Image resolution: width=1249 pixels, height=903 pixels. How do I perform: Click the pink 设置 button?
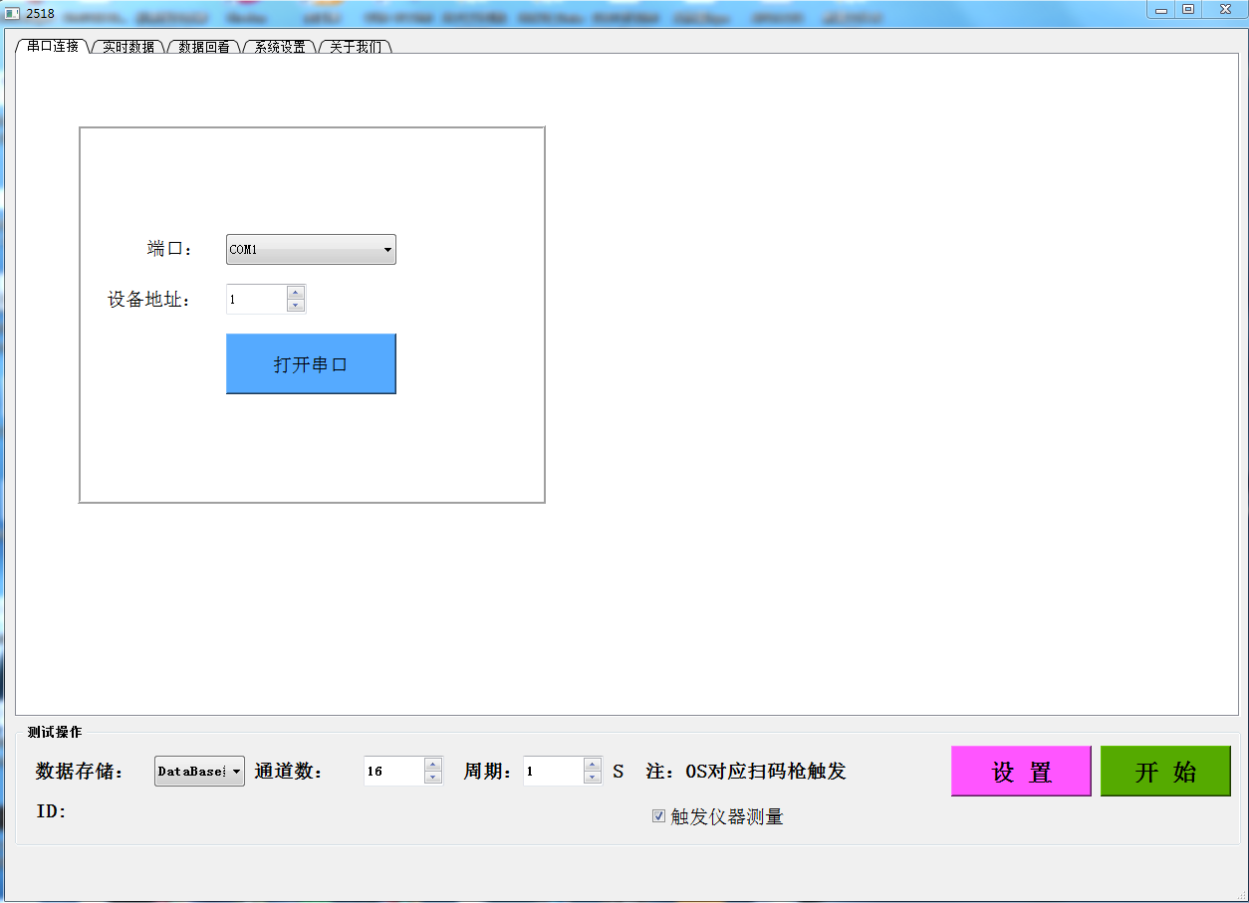(1021, 772)
